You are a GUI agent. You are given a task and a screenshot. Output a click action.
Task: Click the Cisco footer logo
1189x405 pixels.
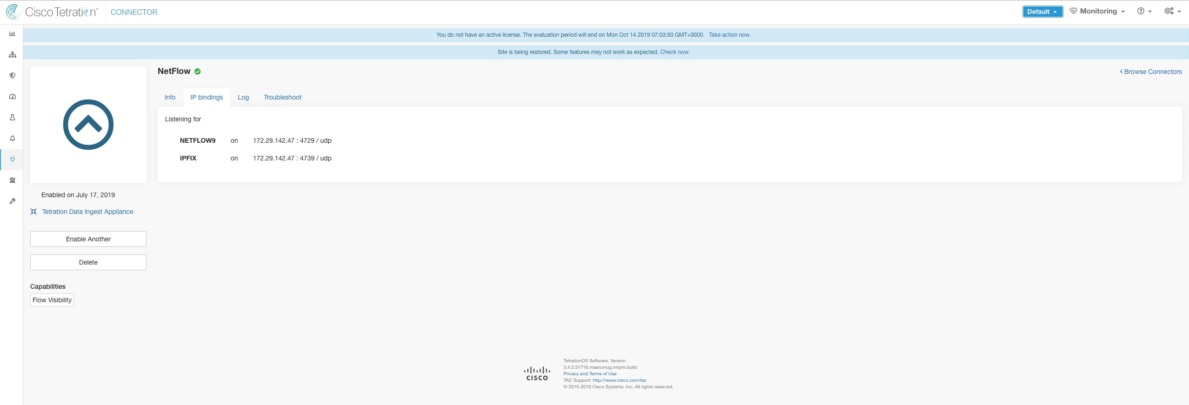tap(537, 374)
